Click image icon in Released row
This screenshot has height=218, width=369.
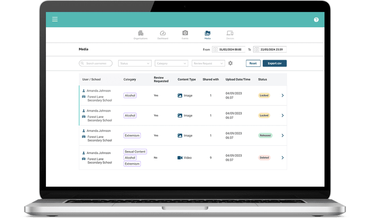tap(180, 136)
